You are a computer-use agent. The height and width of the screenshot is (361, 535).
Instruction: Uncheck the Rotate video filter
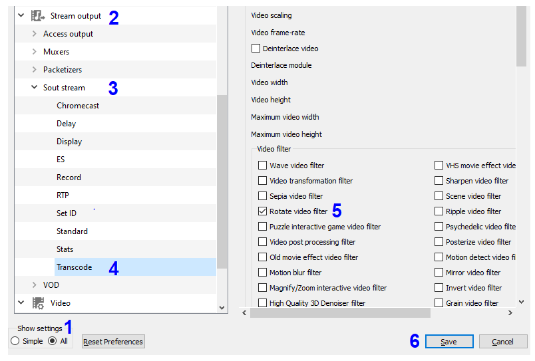click(262, 211)
